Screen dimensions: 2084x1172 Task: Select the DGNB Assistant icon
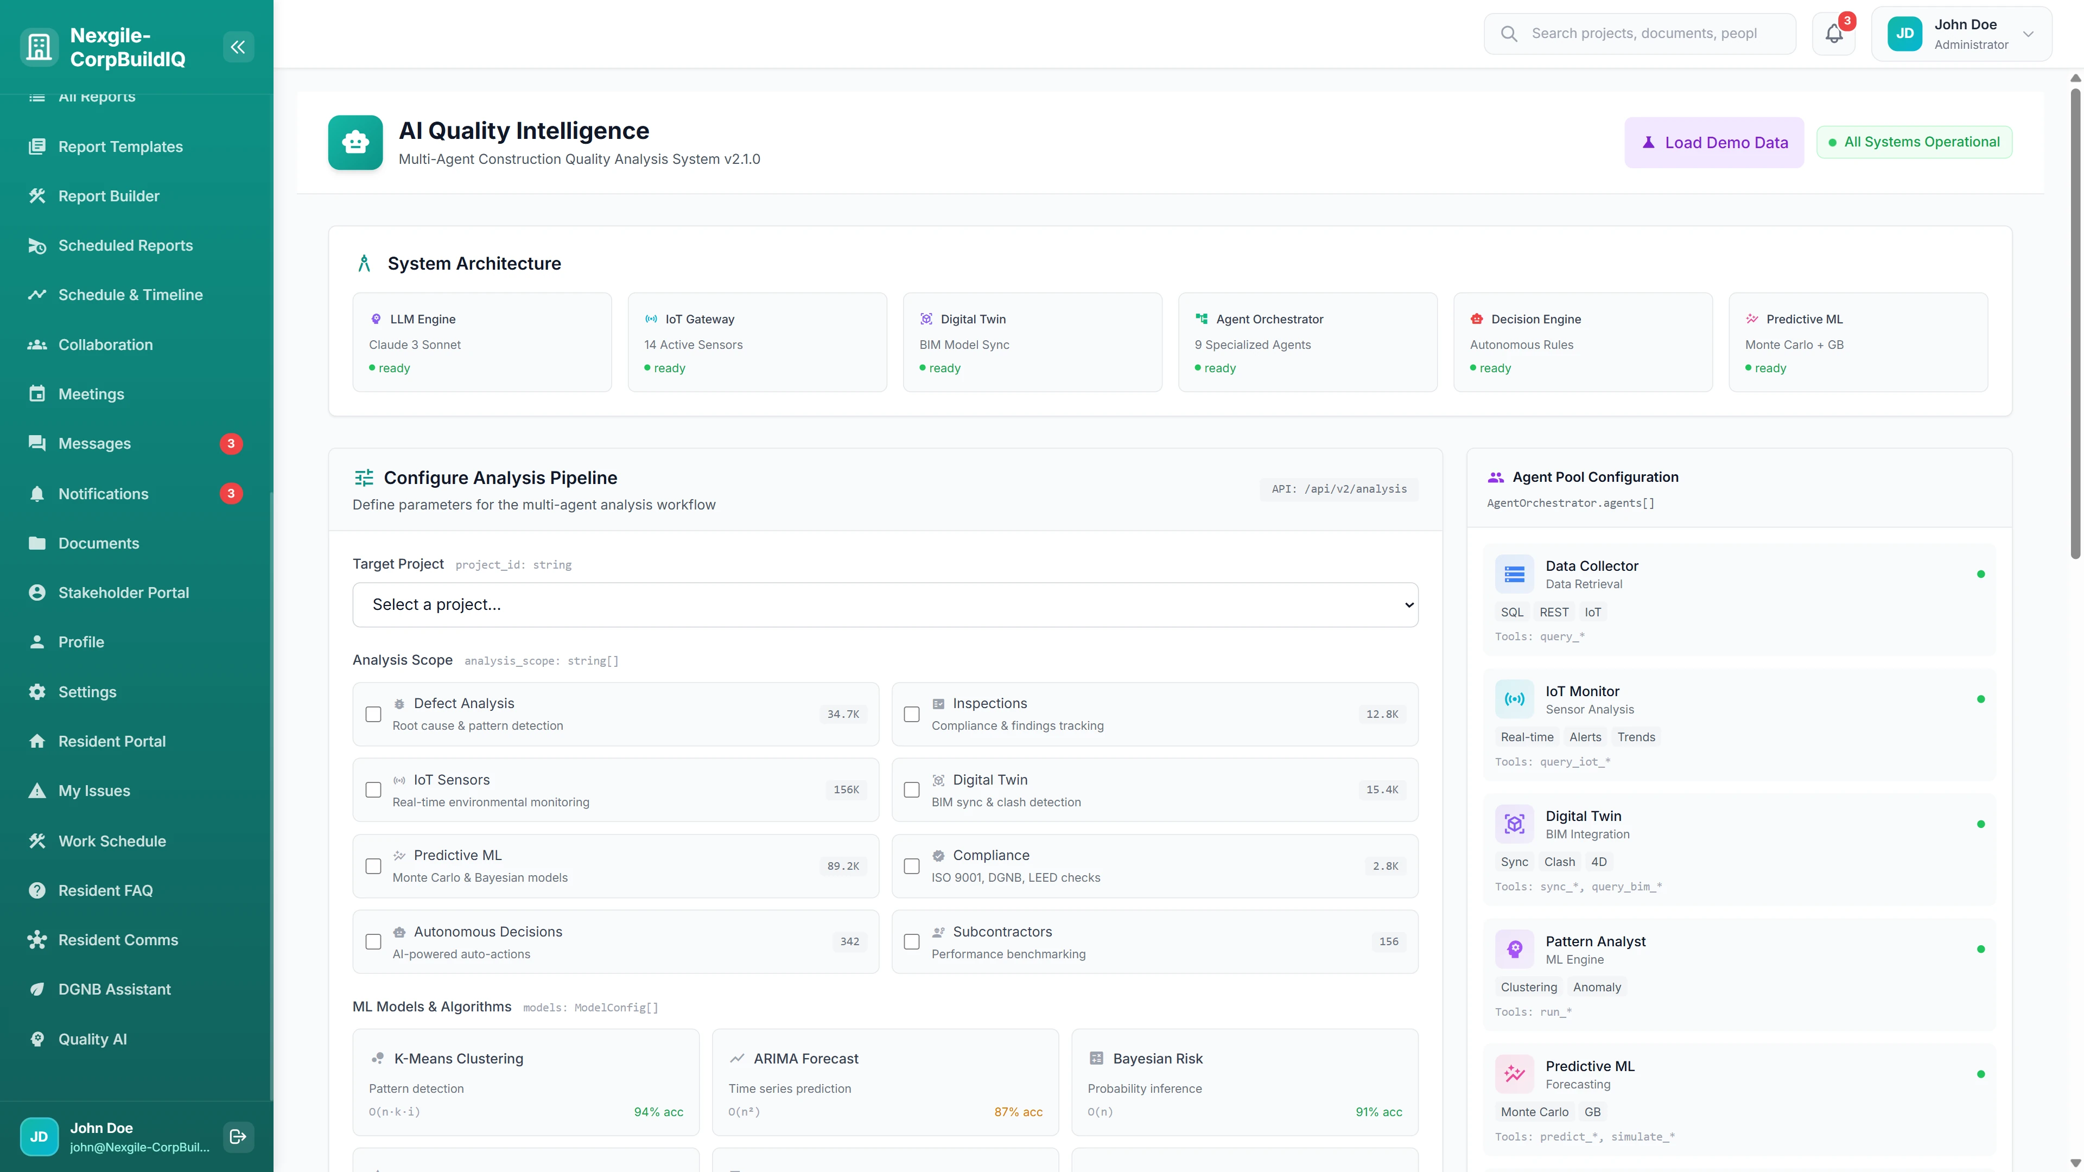[37, 989]
